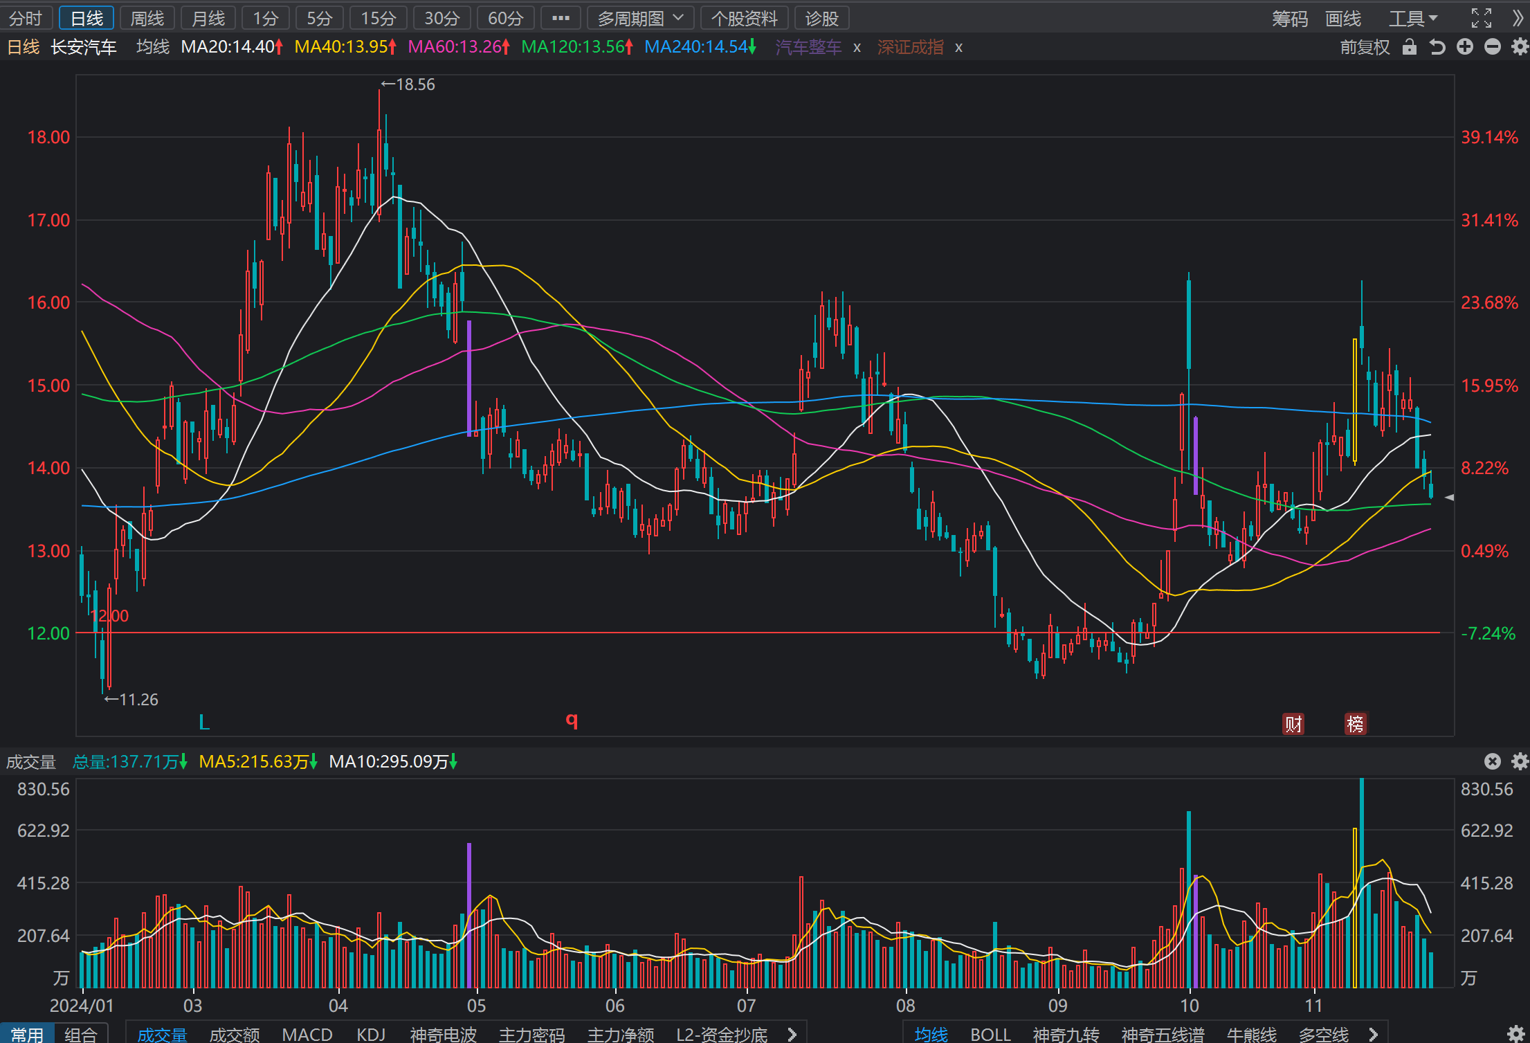Screen dimensions: 1530x1043
Task: Select the 5分 period button
Action: tap(319, 19)
